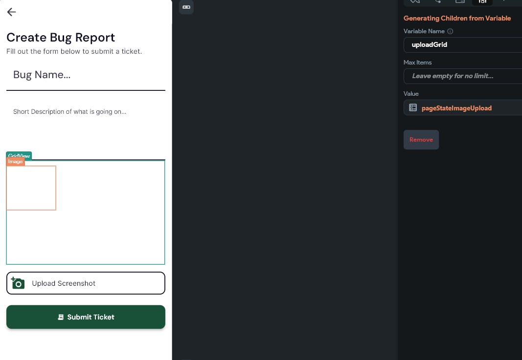Click the red Remove button
Screen dimensions: 522x360
click(x=421, y=140)
